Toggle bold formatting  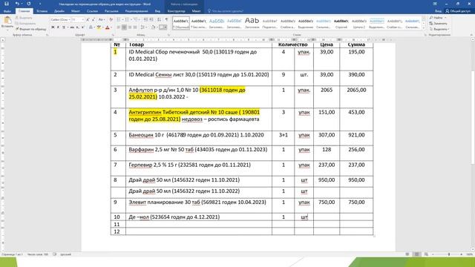click(x=53, y=27)
